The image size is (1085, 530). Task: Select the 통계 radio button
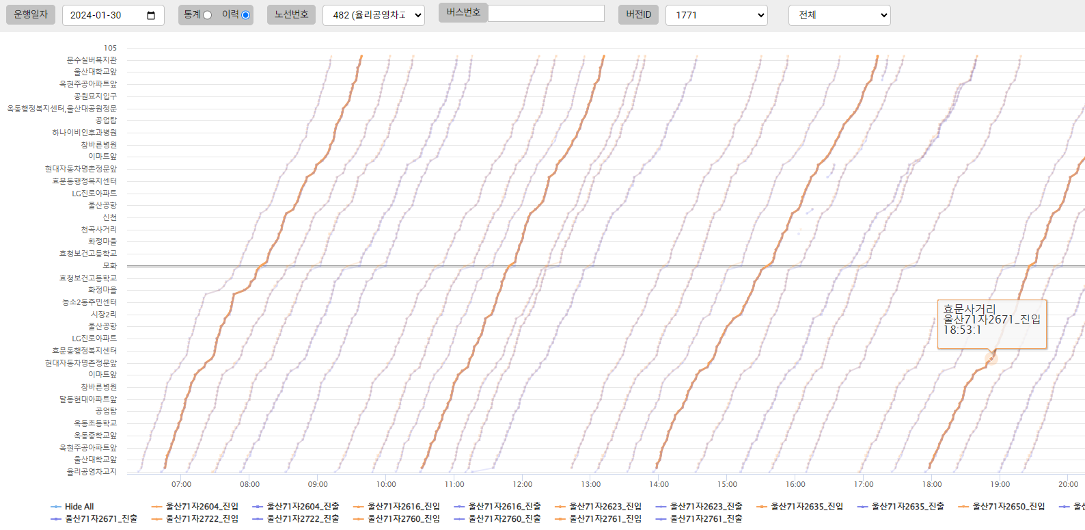207,15
